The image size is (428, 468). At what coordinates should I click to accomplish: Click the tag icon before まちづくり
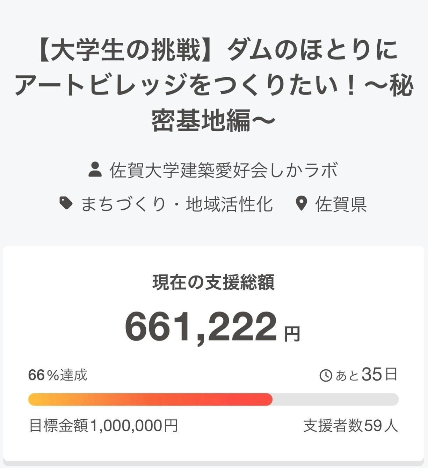pyautogui.click(x=66, y=203)
